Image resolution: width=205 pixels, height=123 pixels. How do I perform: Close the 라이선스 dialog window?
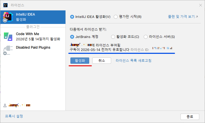[200, 5]
